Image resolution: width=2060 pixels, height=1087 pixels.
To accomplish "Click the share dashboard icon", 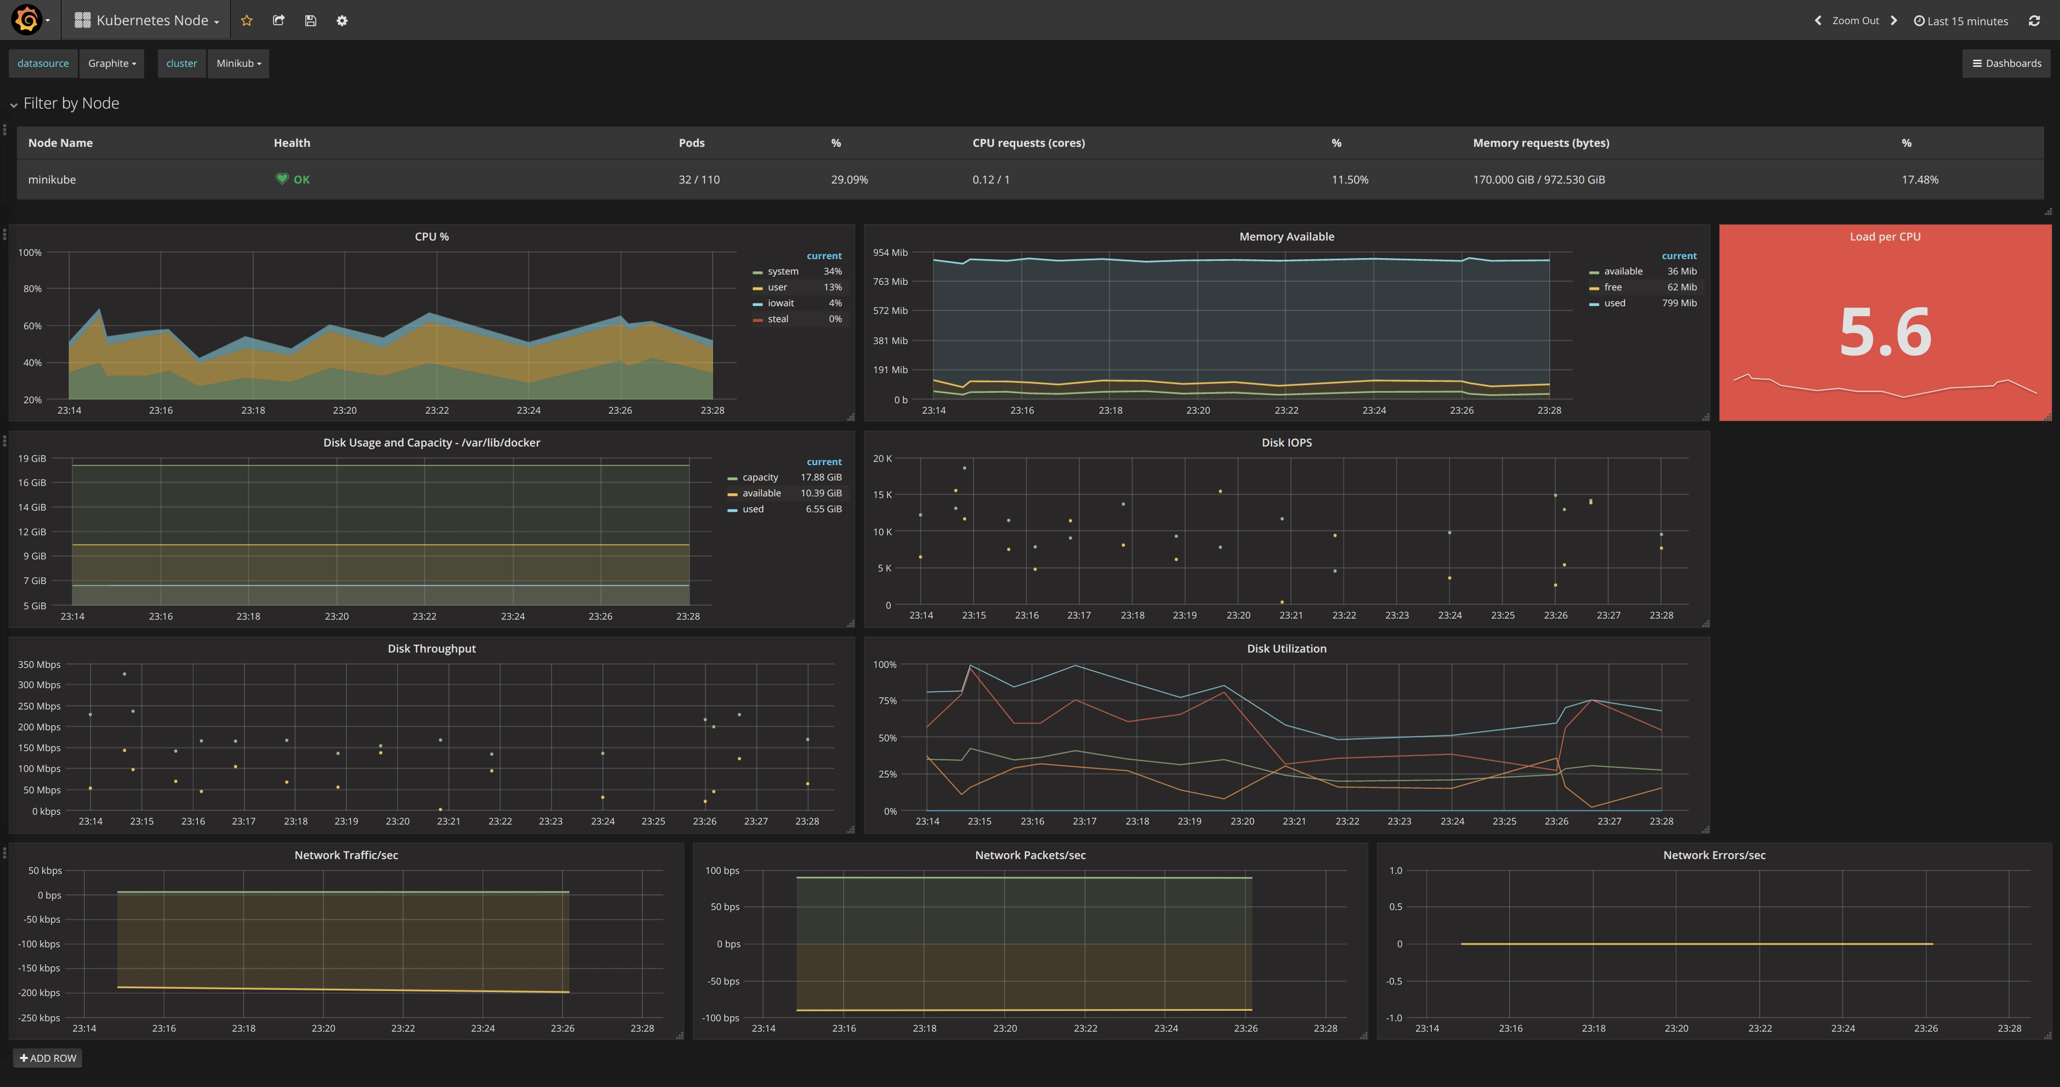I will coord(278,21).
